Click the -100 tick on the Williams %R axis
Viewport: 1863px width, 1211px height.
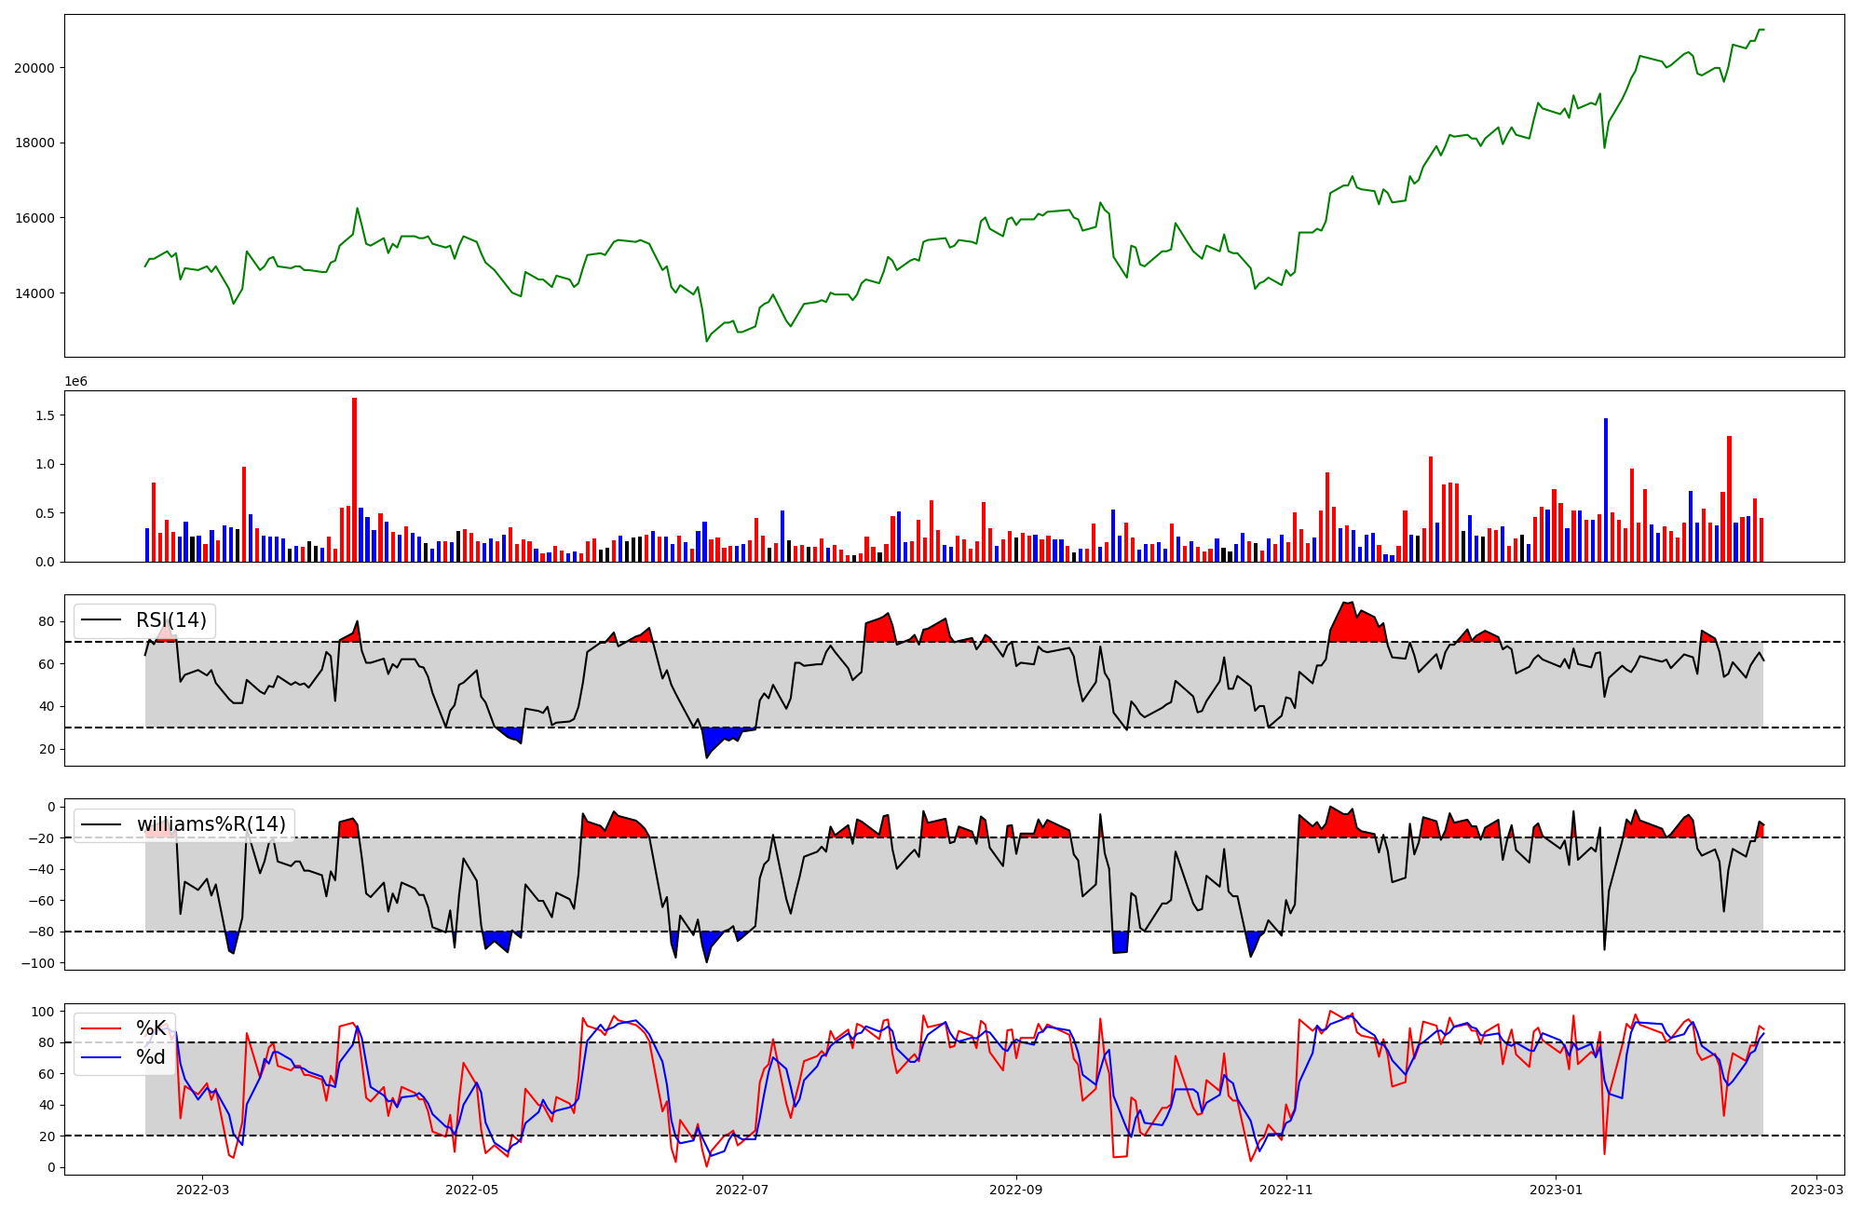pyautogui.click(x=38, y=963)
